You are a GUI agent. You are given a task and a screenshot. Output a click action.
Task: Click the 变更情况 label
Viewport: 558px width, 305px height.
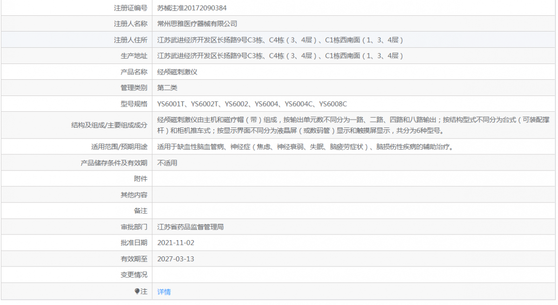(134, 275)
